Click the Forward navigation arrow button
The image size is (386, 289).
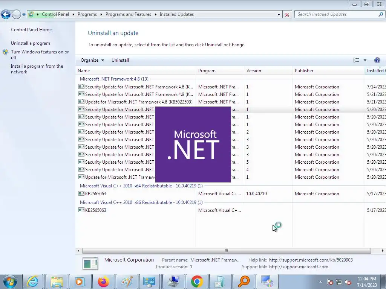(16, 15)
